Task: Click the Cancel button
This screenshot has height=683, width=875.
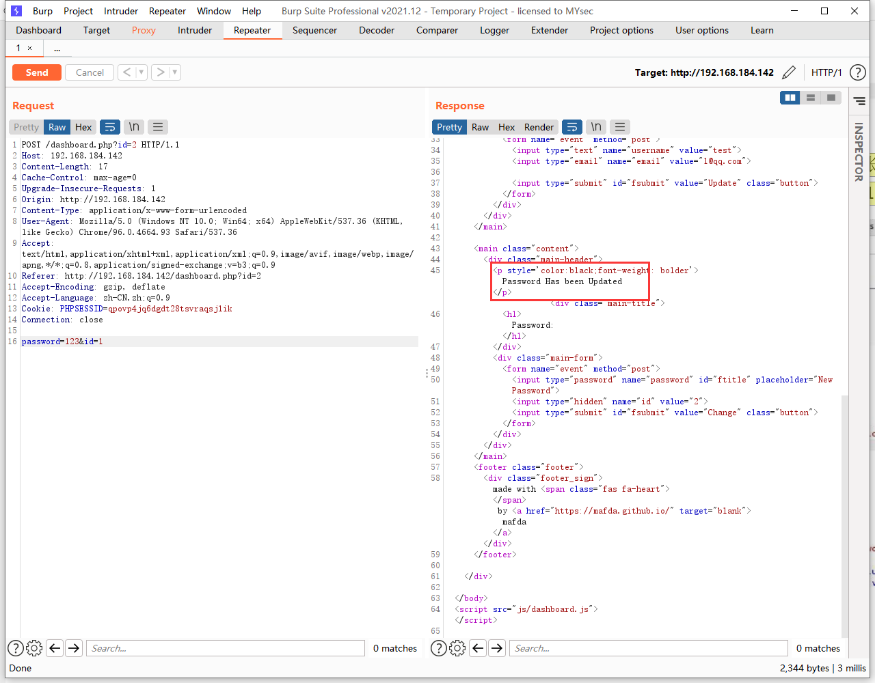Action: 90,72
